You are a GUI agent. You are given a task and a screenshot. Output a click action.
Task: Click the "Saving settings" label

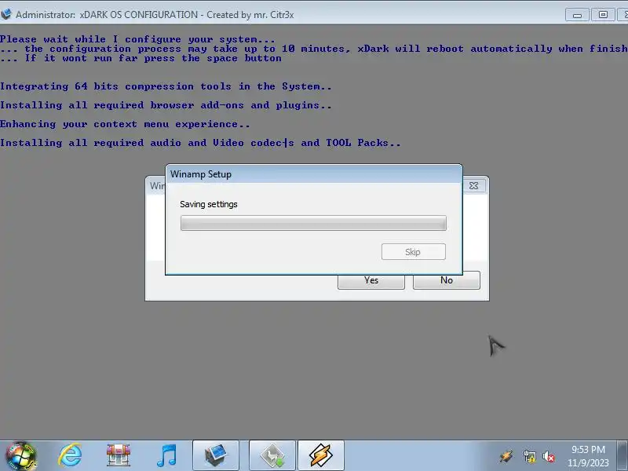point(209,204)
